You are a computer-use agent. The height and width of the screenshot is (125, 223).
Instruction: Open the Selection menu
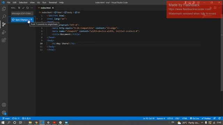click(x=23, y=2)
